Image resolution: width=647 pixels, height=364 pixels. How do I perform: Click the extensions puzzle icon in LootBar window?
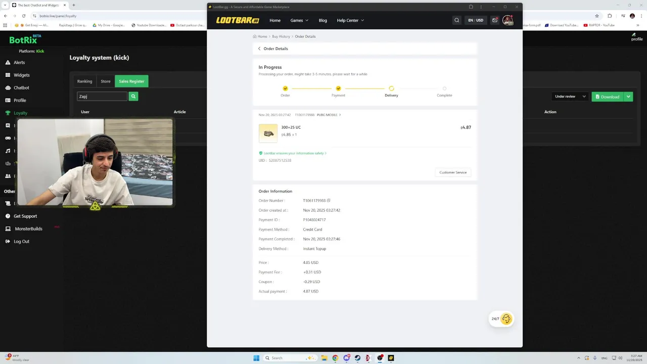[x=471, y=7]
